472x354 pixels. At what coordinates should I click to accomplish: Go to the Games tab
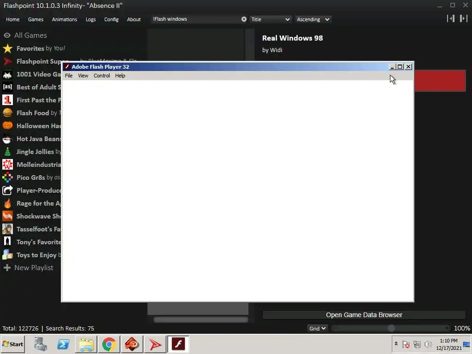click(x=35, y=19)
